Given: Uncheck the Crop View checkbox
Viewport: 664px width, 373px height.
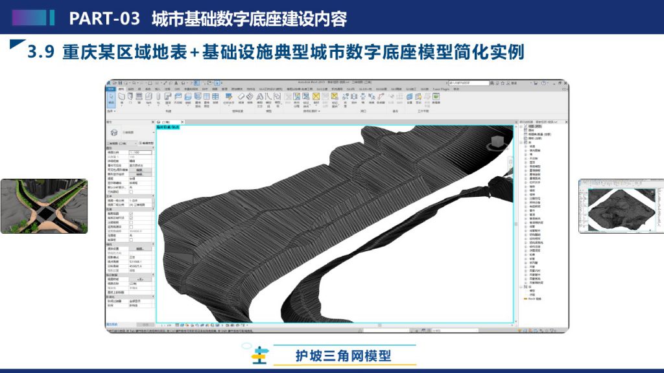Looking at the screenshot, I should (x=131, y=214).
